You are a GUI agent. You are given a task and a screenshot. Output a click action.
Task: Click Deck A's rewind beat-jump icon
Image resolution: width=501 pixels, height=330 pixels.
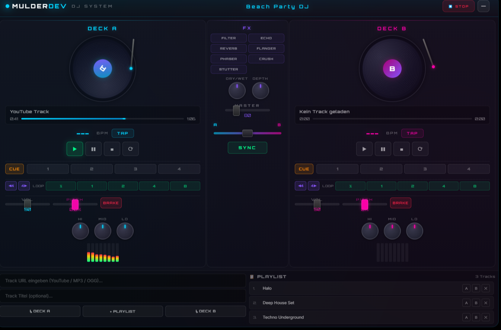(x=11, y=186)
